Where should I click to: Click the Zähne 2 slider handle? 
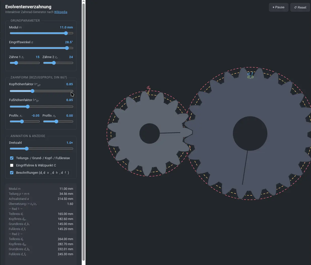click(54, 63)
